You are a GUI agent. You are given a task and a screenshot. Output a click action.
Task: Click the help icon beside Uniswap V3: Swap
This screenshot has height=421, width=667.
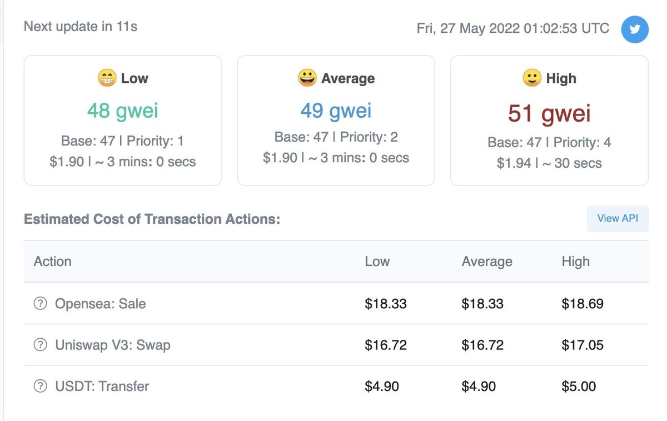(x=40, y=345)
